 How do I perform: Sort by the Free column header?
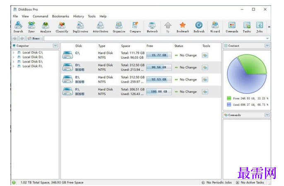149,46
